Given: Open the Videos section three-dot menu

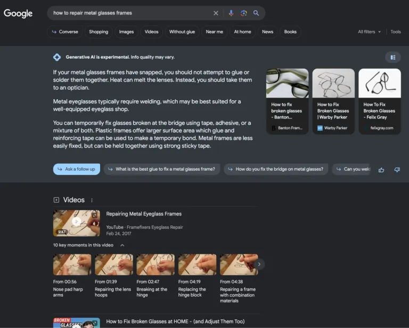Looking at the screenshot, I should [x=92, y=200].
